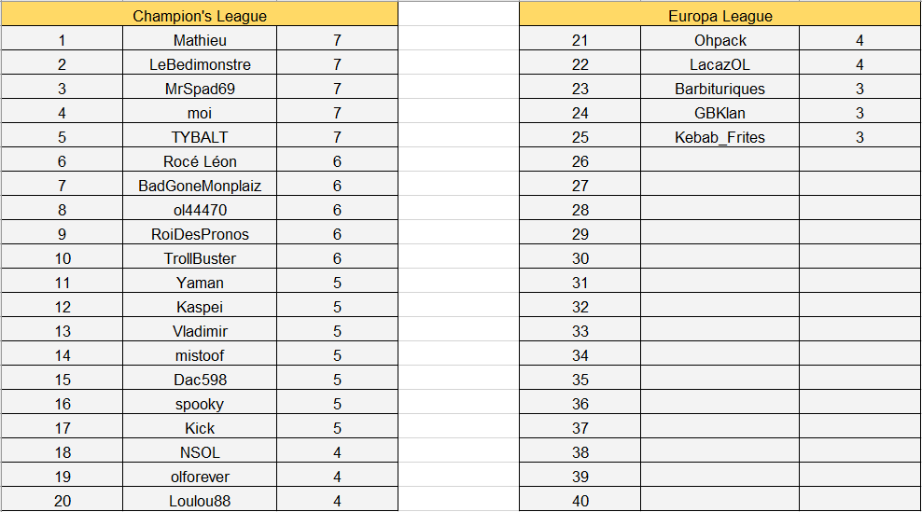Select the LacazOL name cell
922x512 pixels.
point(719,64)
